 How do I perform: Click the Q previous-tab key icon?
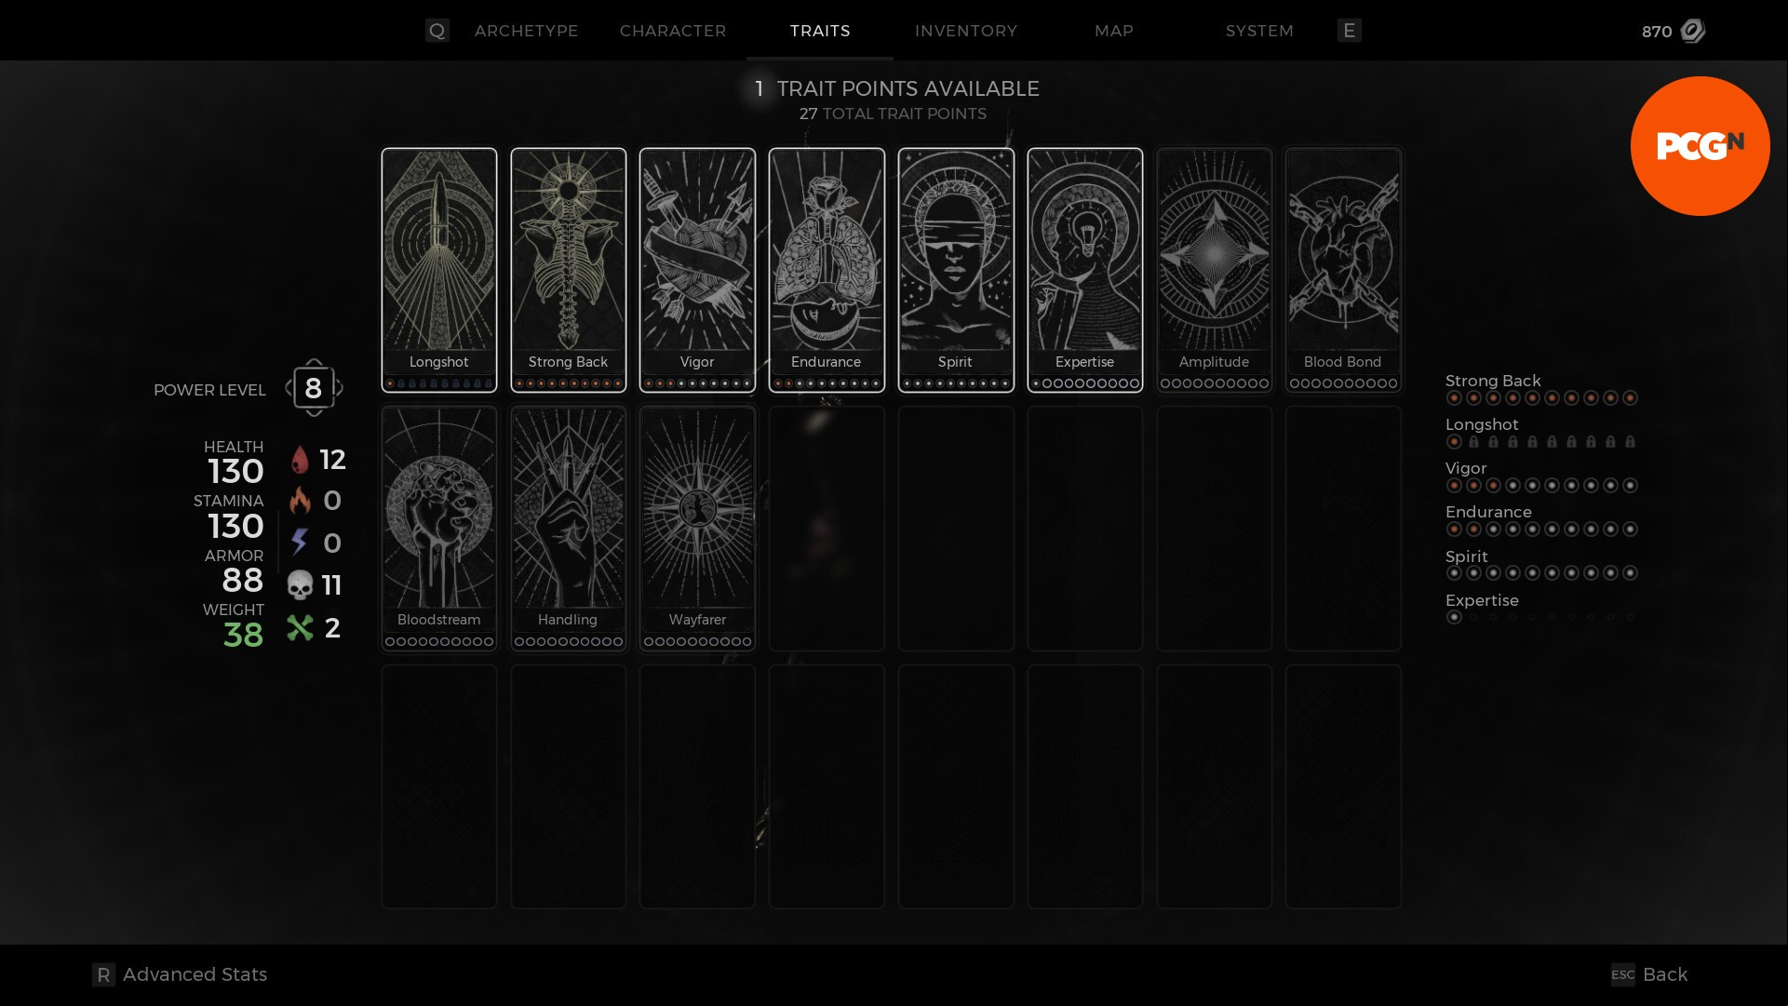437,31
